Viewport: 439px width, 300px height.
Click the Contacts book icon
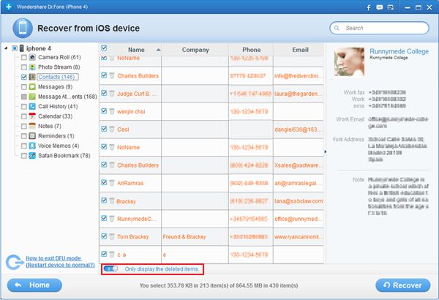tap(32, 77)
